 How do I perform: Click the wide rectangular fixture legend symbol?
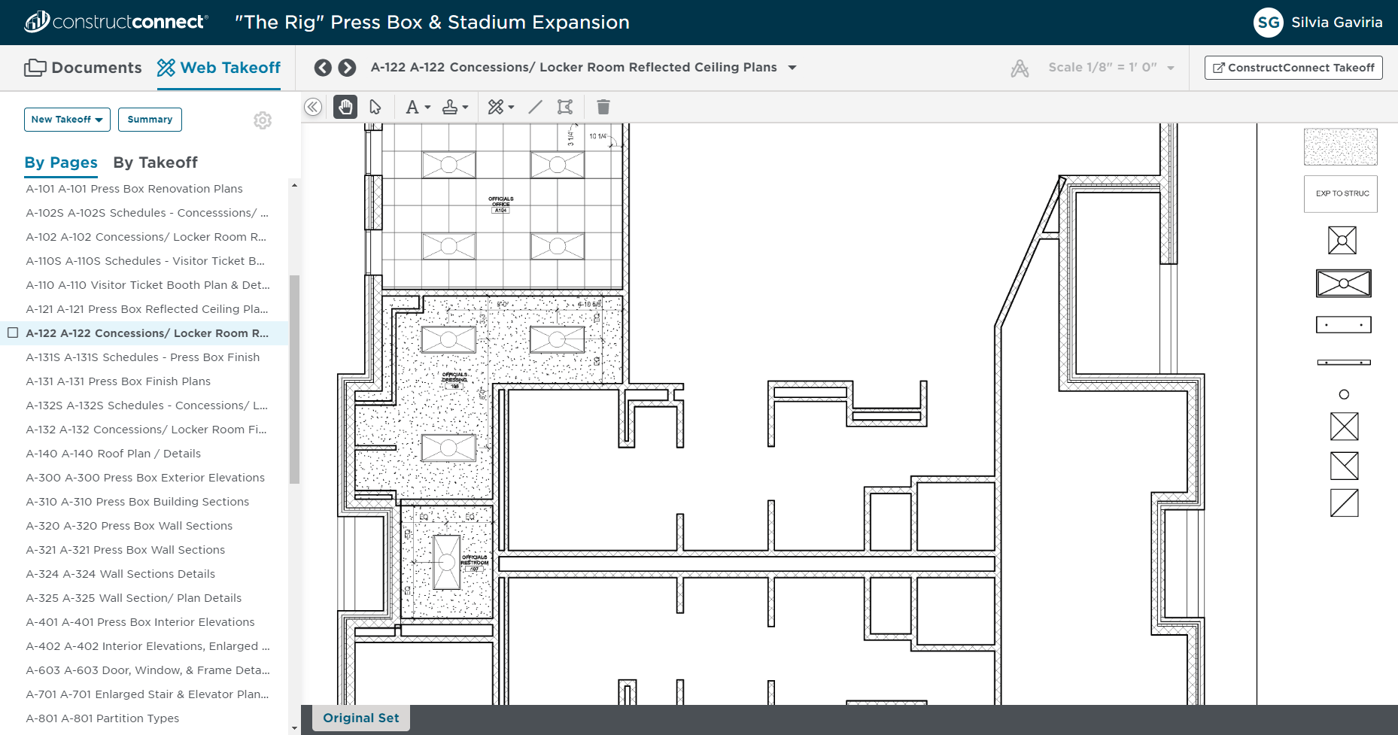click(x=1344, y=284)
